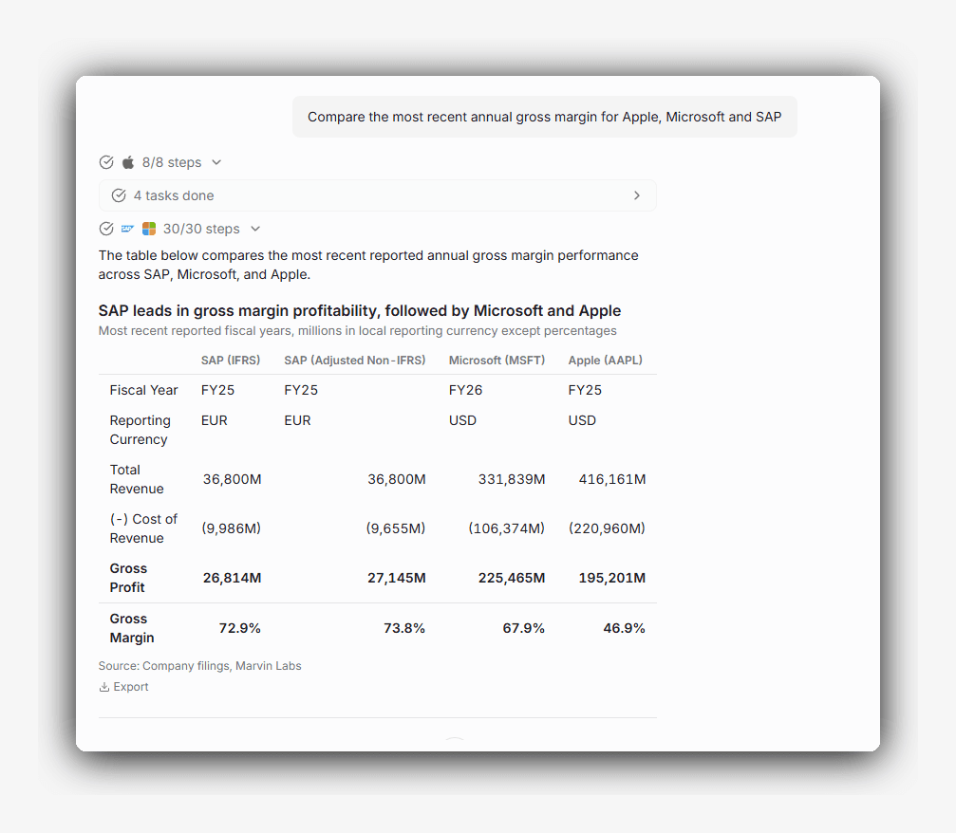The image size is (956, 833).
Task: Click the table subtitle about local reporting currency
Action: [357, 331]
